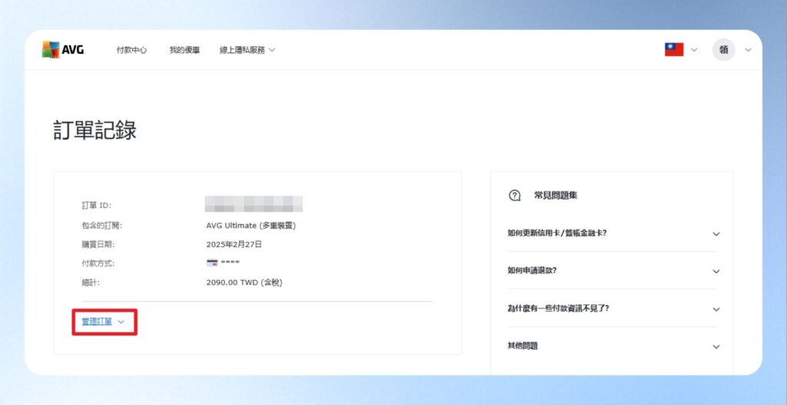Expand the 線上隱私服務 menu
The width and height of the screenshot is (787, 405).
247,50
